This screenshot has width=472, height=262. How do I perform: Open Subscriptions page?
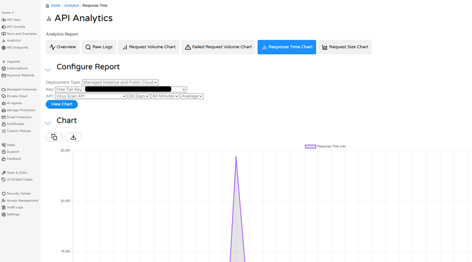coord(15,68)
